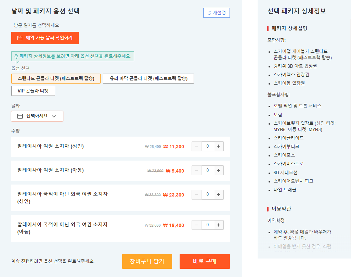
Task: Click 랑카위 3D 아트 입장권 list item
Action: point(295,66)
